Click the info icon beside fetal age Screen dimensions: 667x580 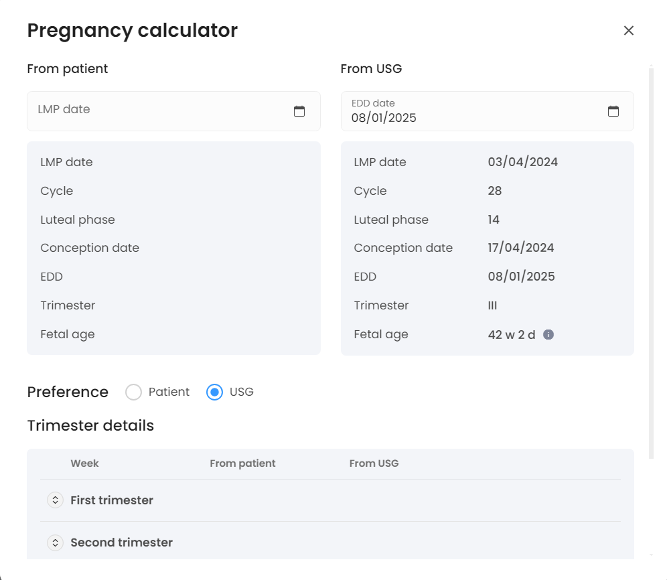coord(548,334)
